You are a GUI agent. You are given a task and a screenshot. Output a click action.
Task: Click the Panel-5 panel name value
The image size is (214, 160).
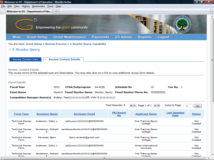click(58, 92)
